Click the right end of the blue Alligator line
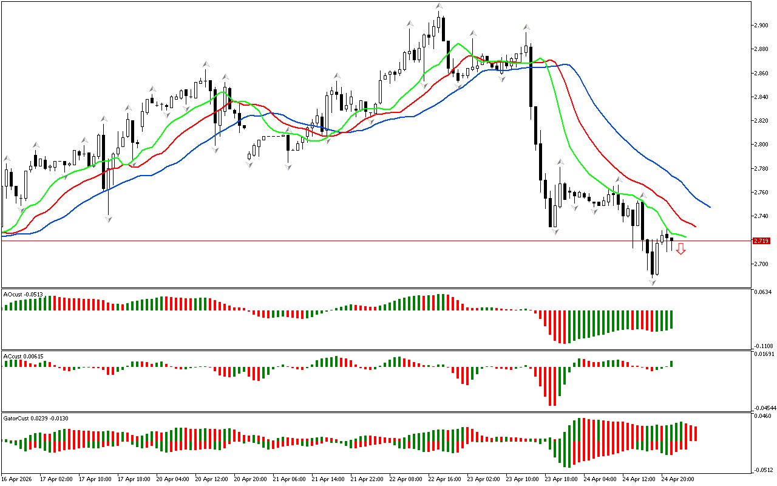Screen dimensions: 777x486 [x=709, y=207]
